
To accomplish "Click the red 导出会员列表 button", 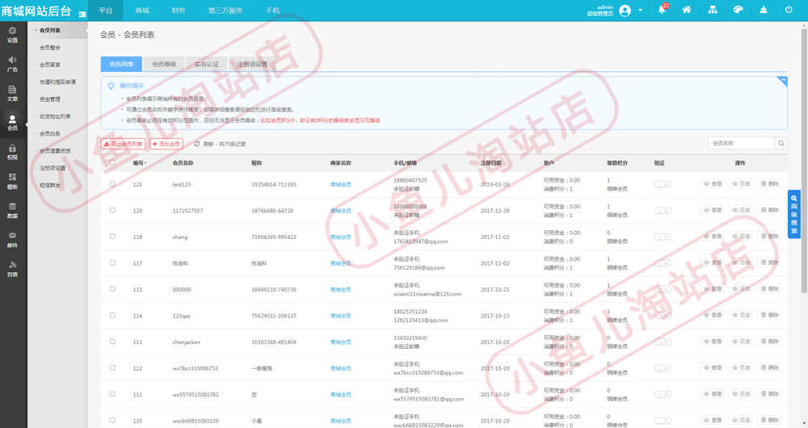I will pos(123,145).
